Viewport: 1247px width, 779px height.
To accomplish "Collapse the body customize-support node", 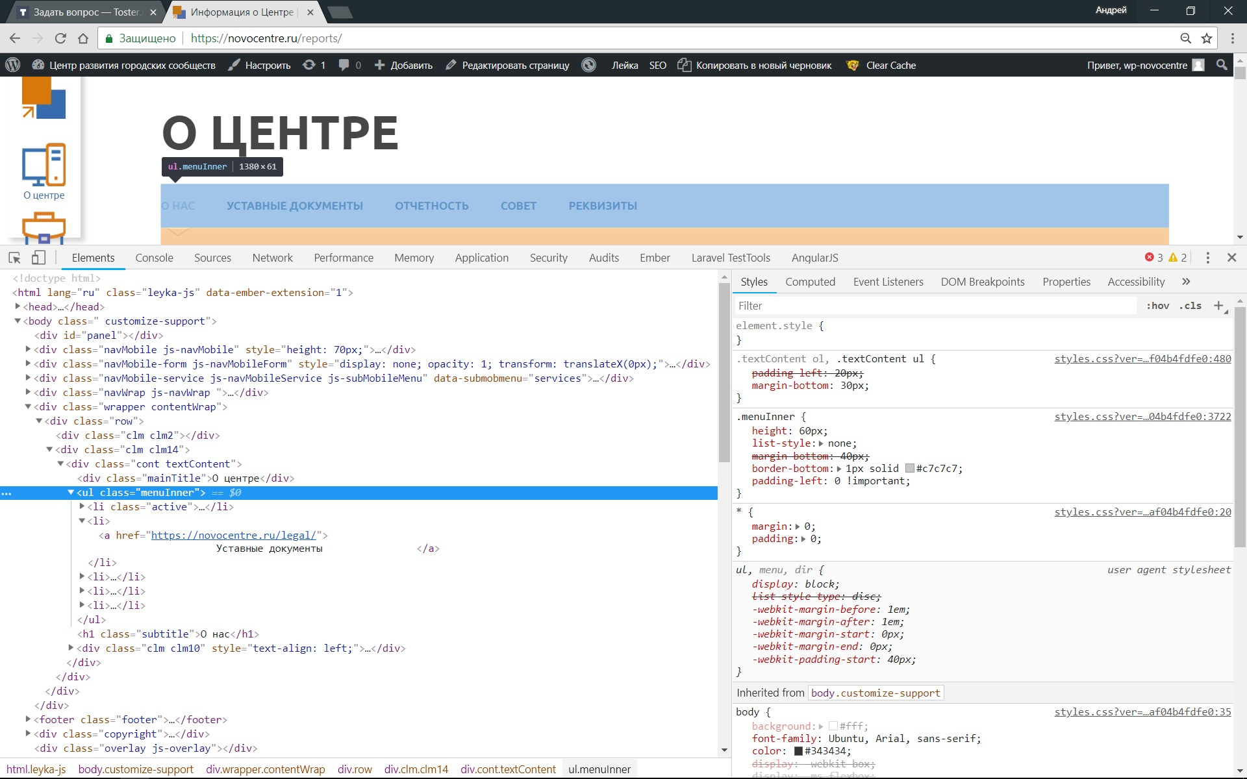I will click(x=18, y=321).
